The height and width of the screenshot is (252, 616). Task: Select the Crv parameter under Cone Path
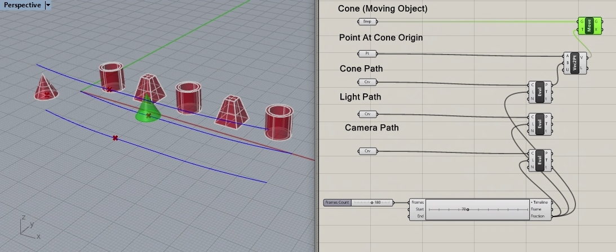tap(367, 82)
